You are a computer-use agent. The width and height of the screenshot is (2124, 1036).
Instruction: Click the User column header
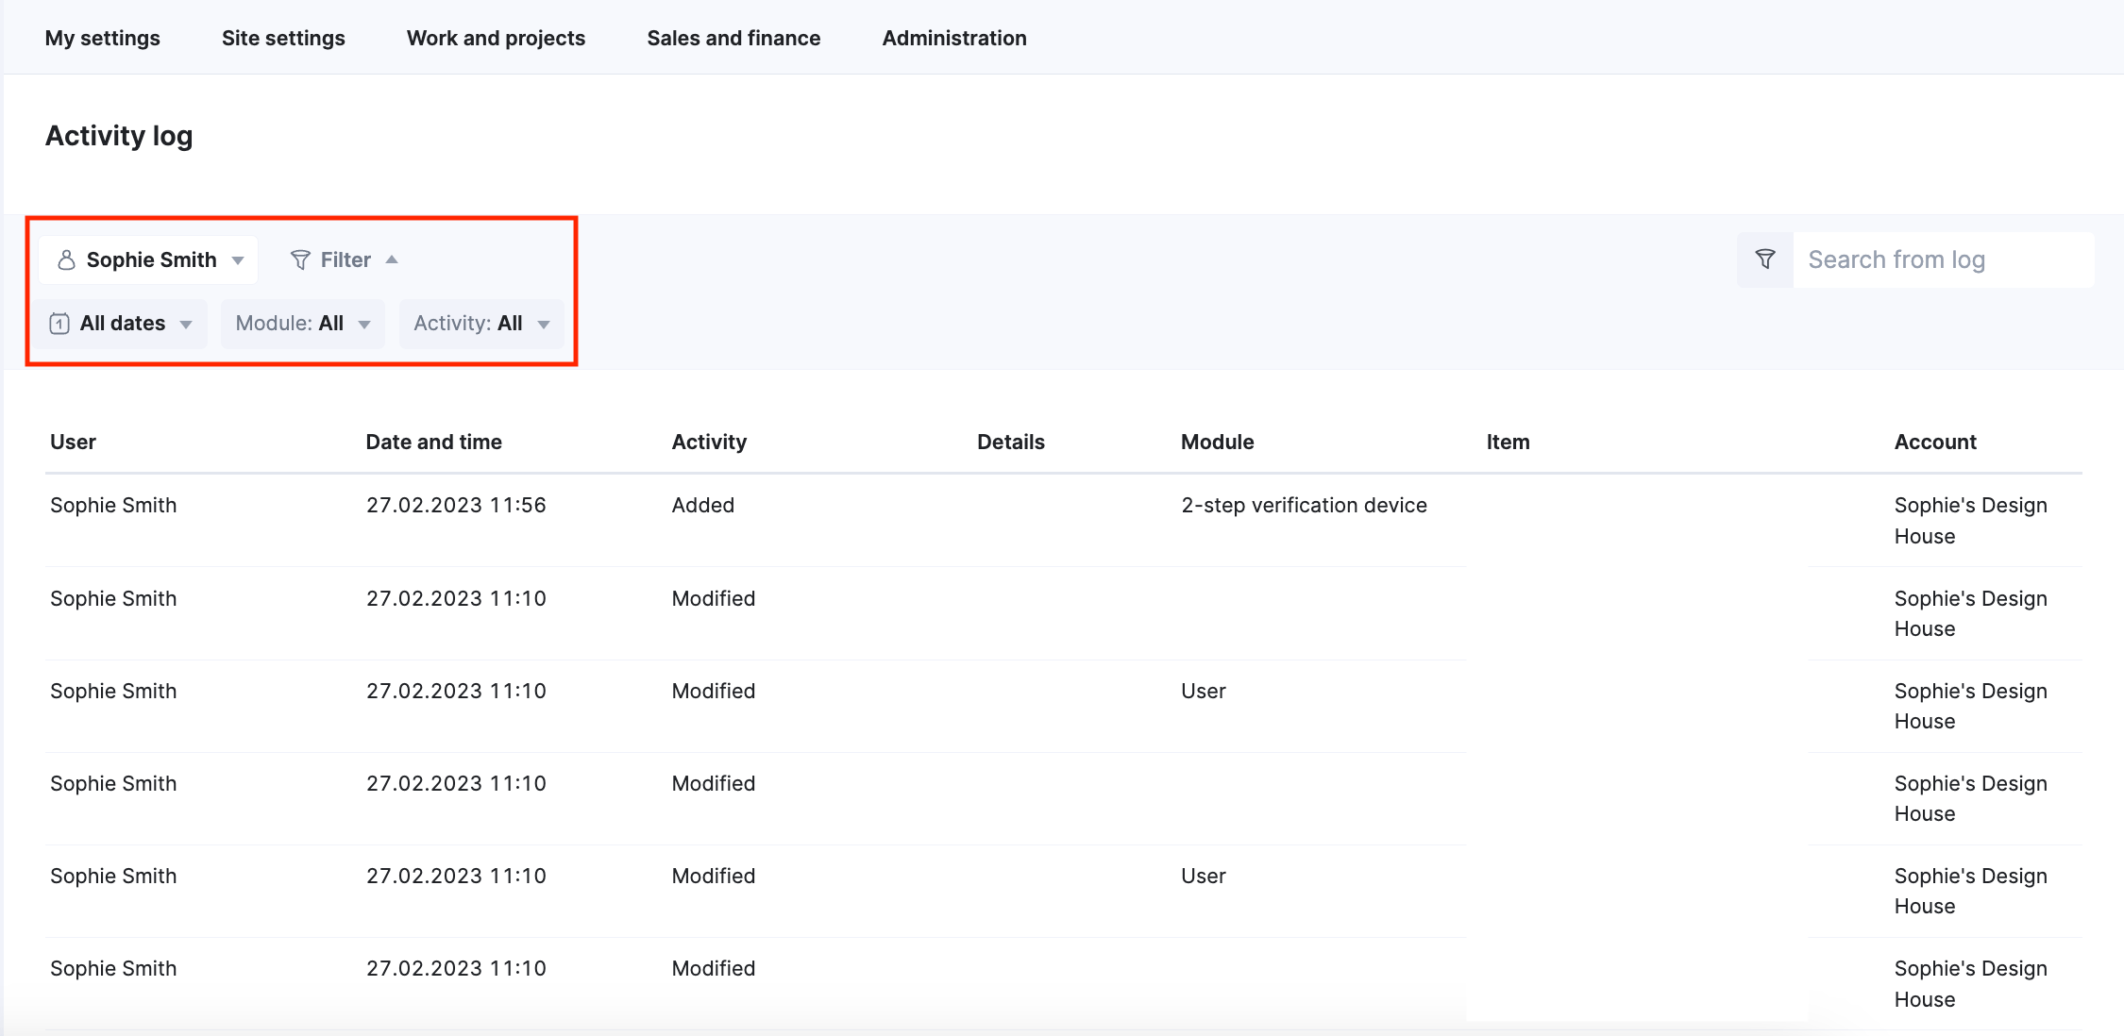click(x=73, y=442)
